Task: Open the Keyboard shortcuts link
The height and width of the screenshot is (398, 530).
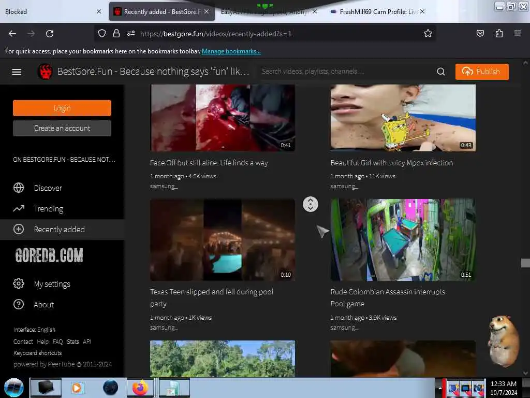Action: pyautogui.click(x=37, y=352)
